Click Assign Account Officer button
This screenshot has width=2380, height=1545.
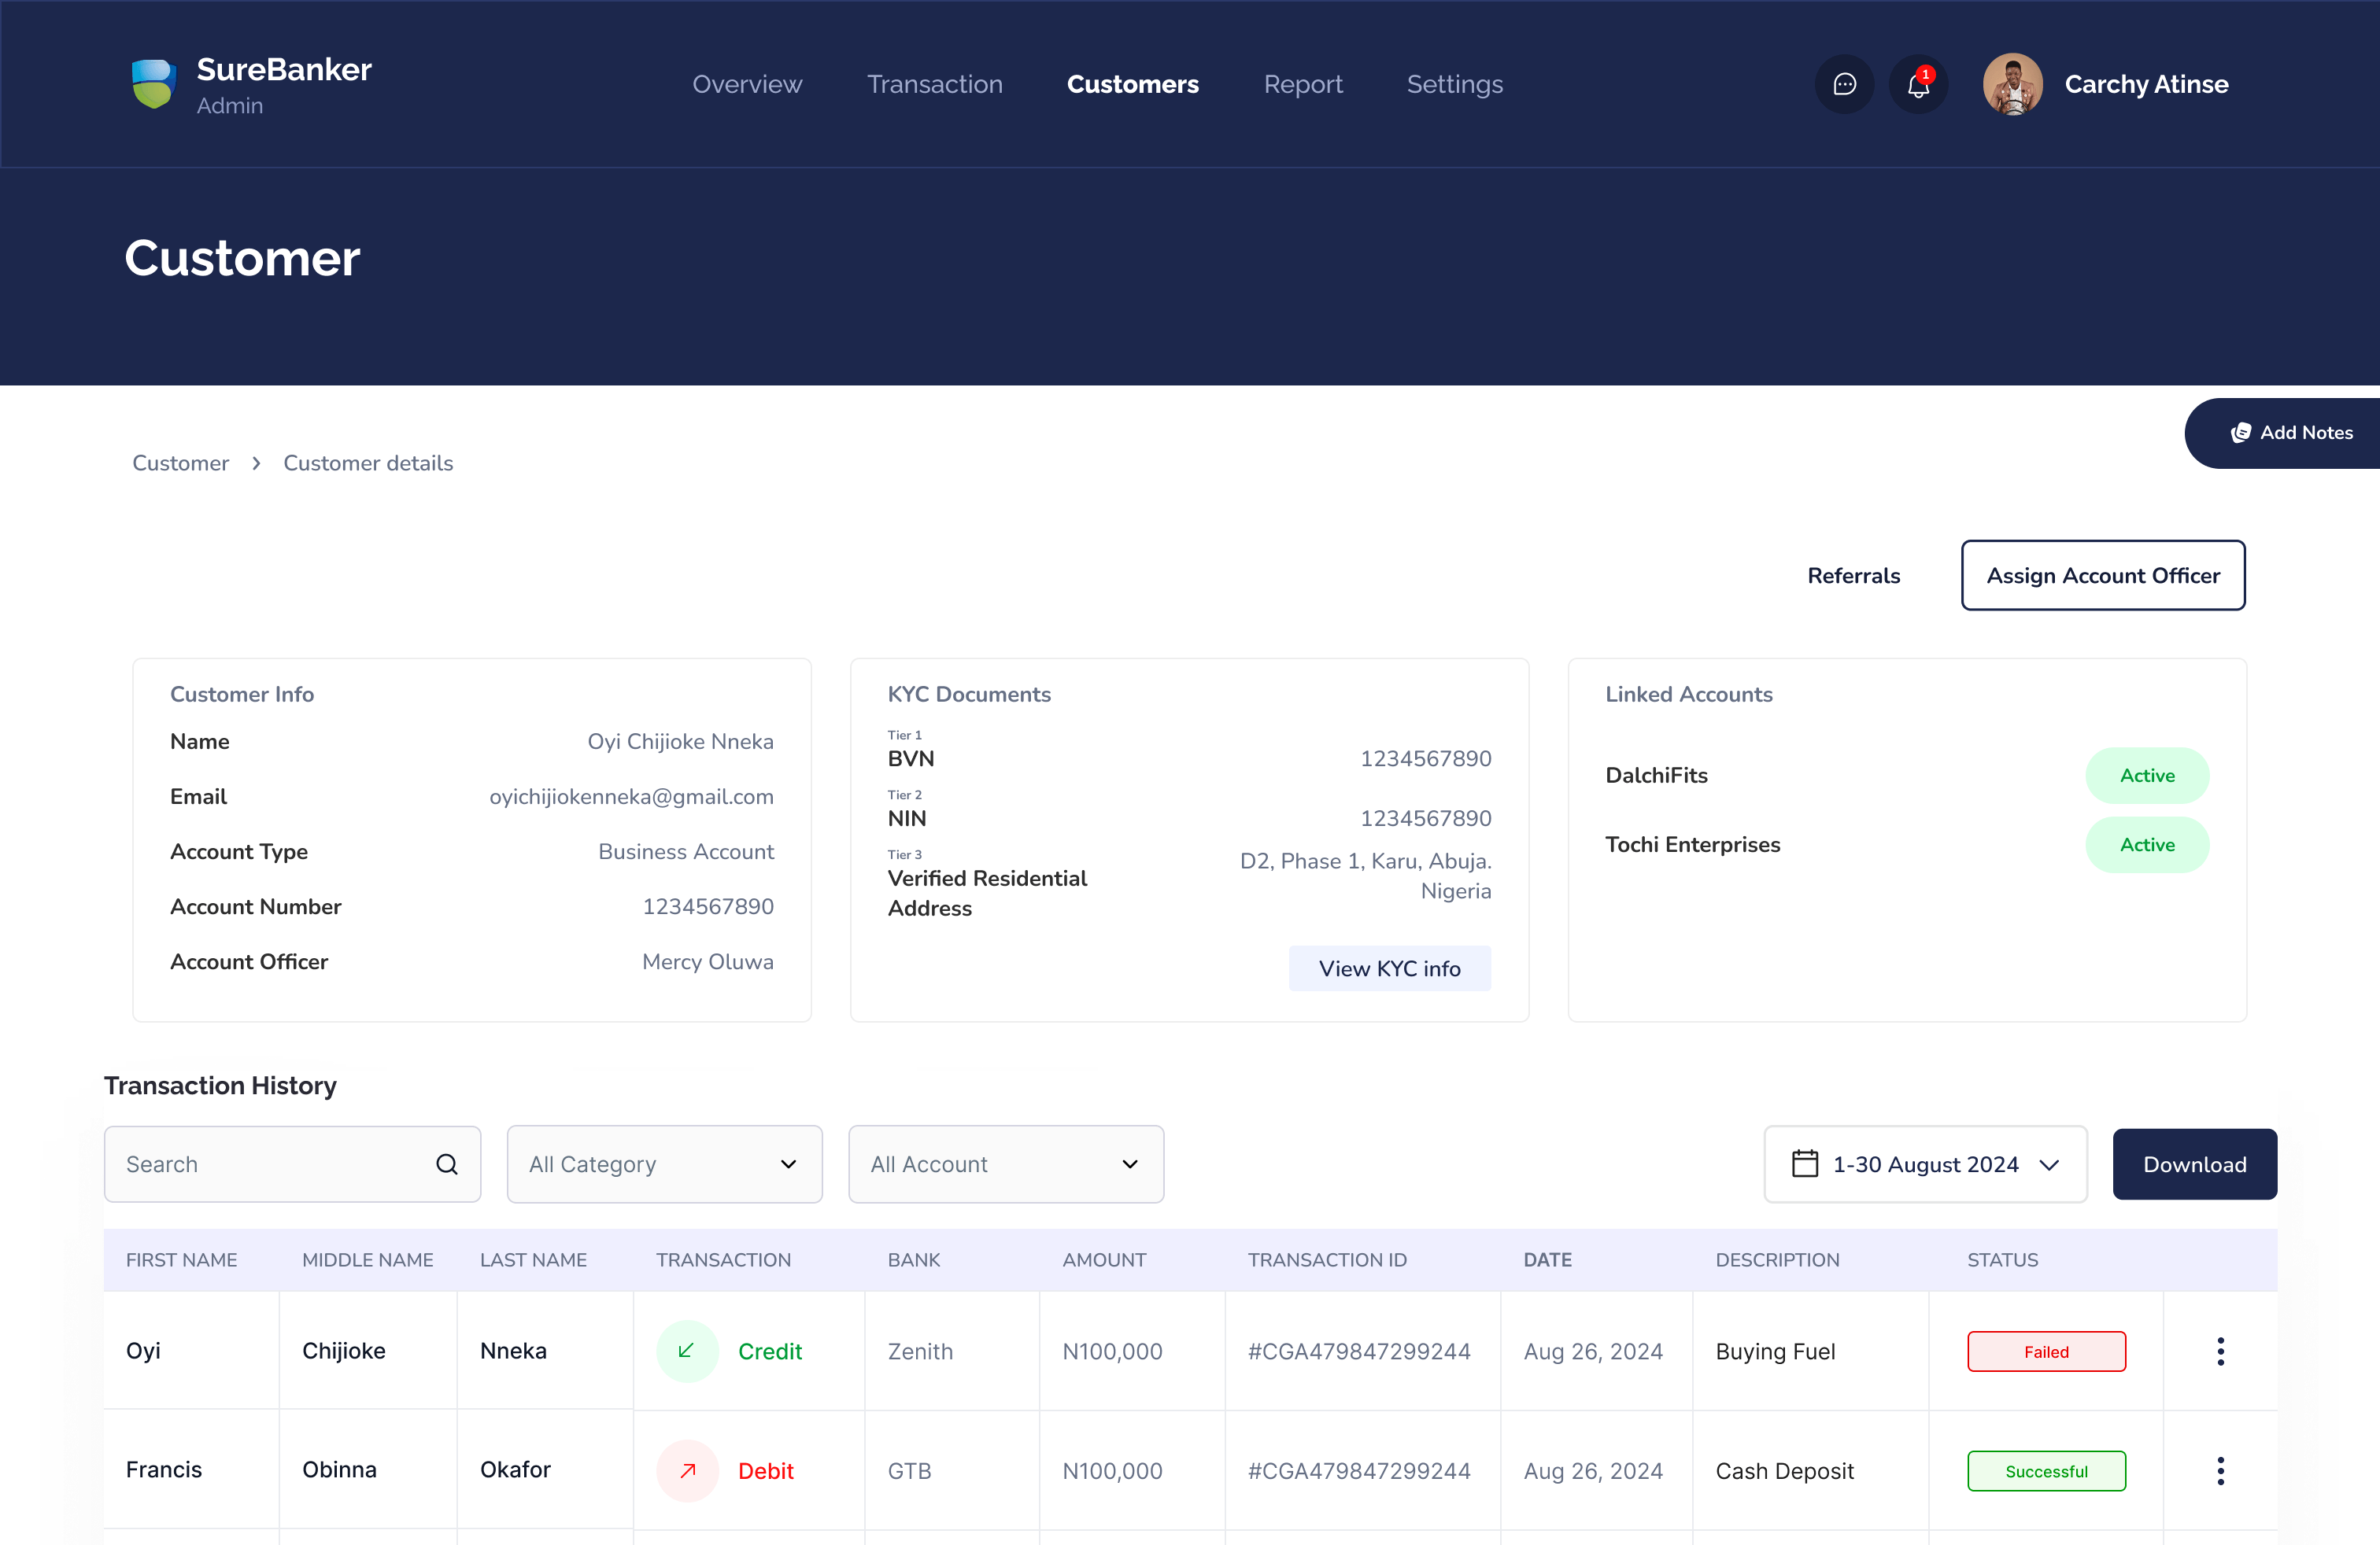[x=2102, y=576]
